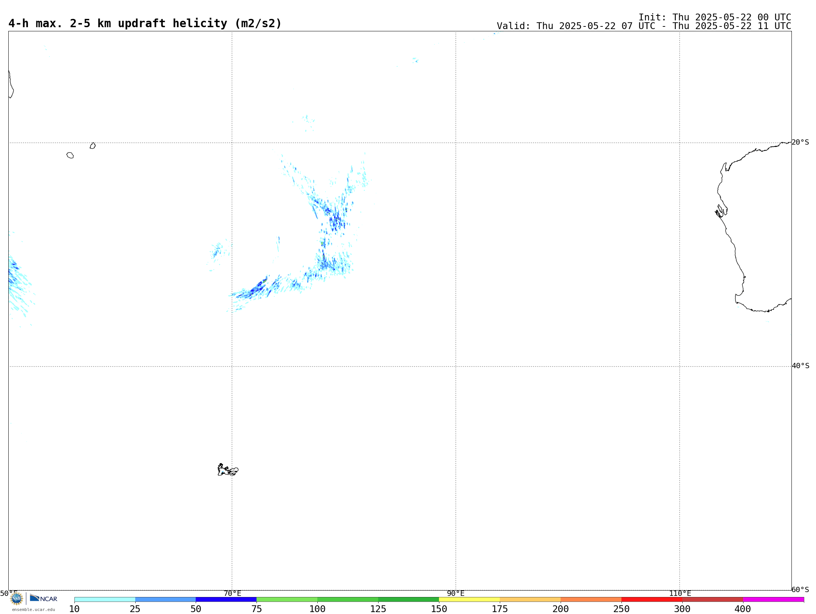Click the dark red 300-400 colorbar segment
The image size is (816, 614).
(x=713, y=600)
